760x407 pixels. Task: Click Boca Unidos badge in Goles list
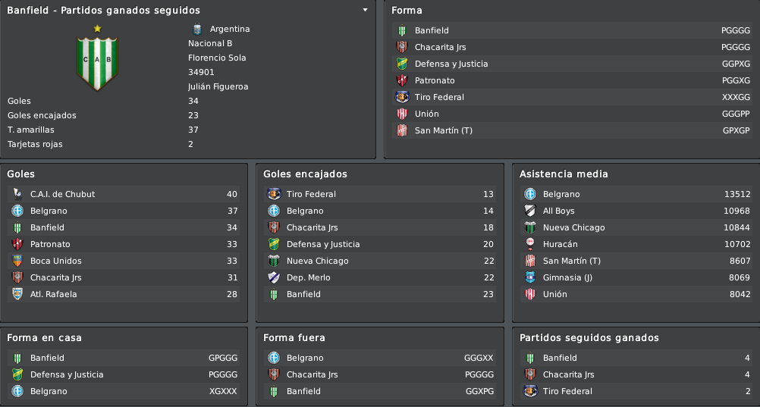[17, 261]
